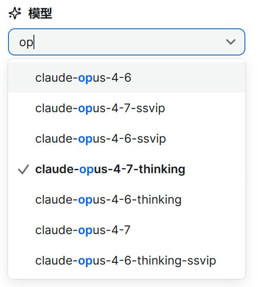
Task: Pick claude-opus-4-6-thinking-ssvip from dropdown
Action: pos(127,260)
